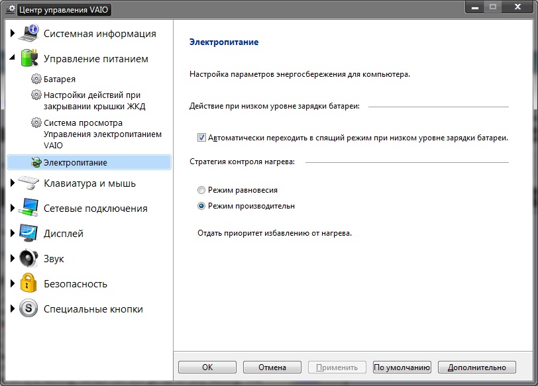Click the S Special buttons icon

(28, 308)
